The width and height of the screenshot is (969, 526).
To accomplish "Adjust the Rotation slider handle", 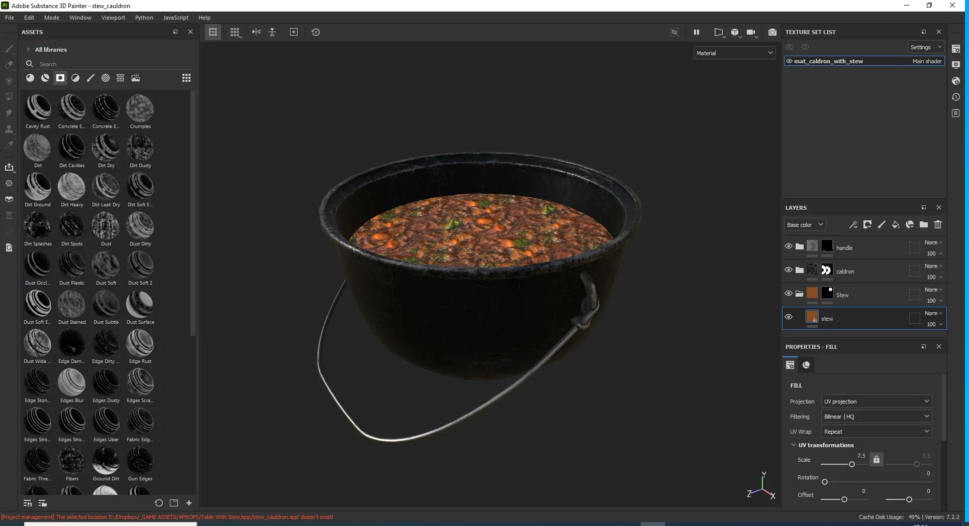I will (x=825, y=482).
